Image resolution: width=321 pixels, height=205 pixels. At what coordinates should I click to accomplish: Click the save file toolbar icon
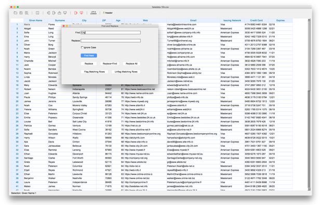pyautogui.click(x=21, y=12)
